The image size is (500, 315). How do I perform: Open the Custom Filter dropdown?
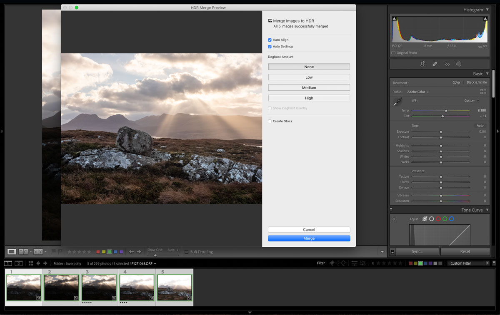tap(469, 263)
